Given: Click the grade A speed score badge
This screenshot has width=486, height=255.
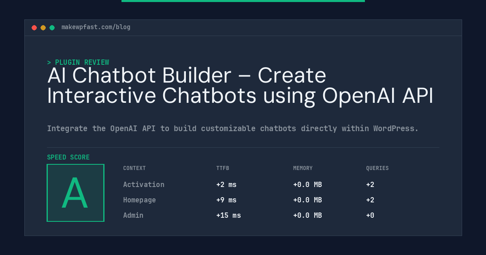Looking at the screenshot, I should 75,193.
